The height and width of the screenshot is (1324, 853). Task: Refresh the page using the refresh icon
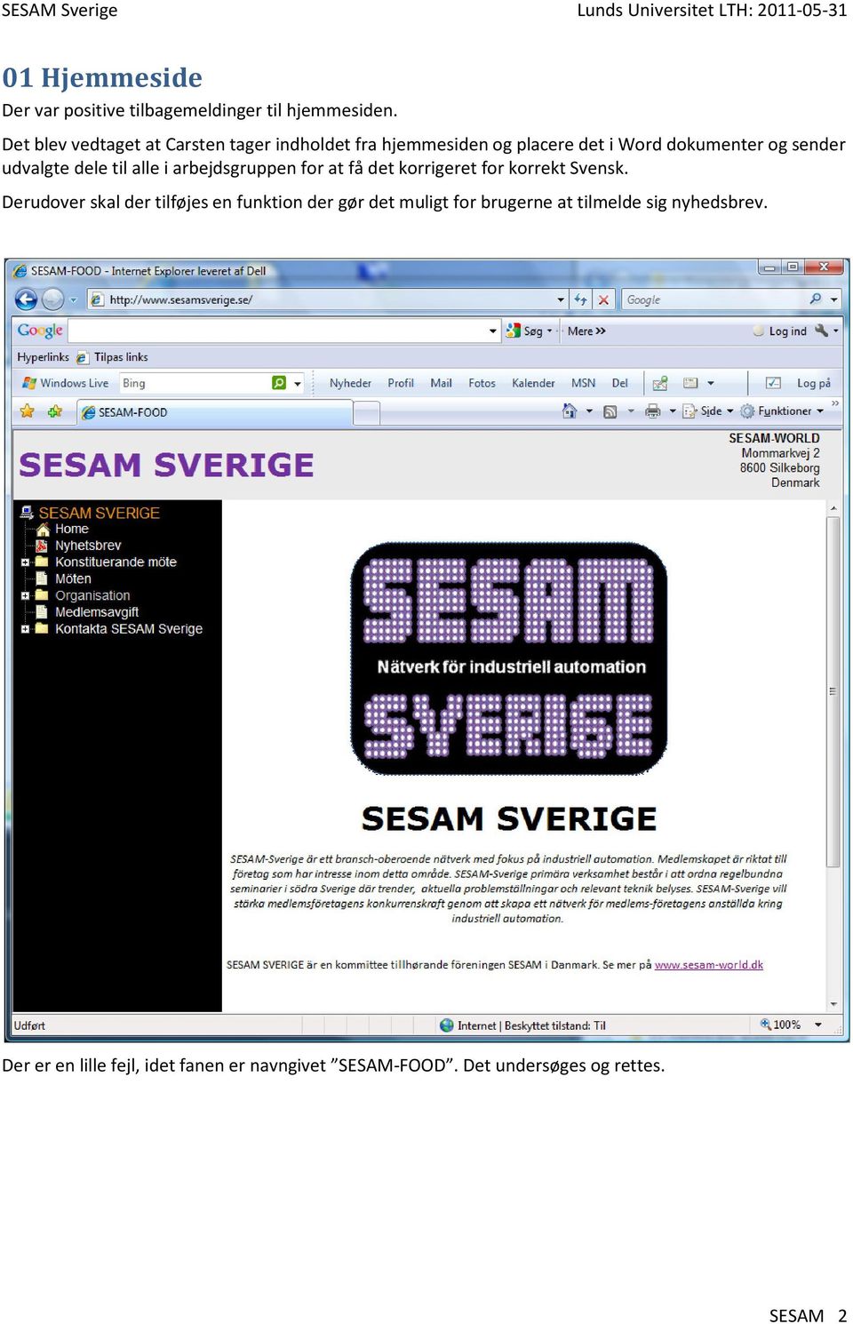pos(580,299)
